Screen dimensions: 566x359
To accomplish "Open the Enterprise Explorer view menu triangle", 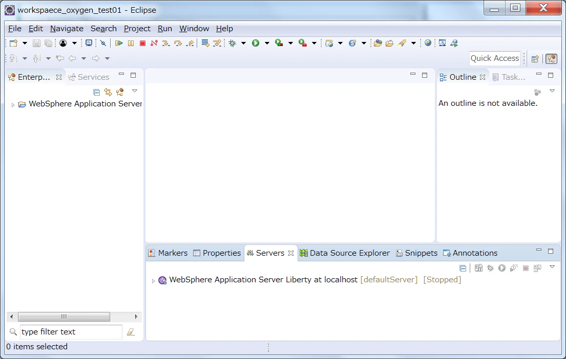I will pyautogui.click(x=135, y=91).
